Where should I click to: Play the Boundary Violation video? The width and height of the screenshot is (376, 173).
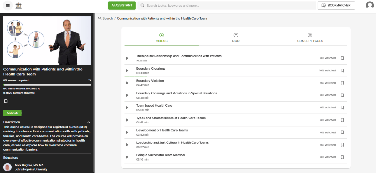pos(127,83)
